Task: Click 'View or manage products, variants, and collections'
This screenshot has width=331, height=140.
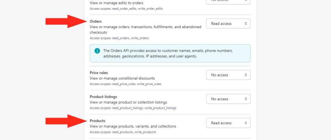Action: coord(133,126)
